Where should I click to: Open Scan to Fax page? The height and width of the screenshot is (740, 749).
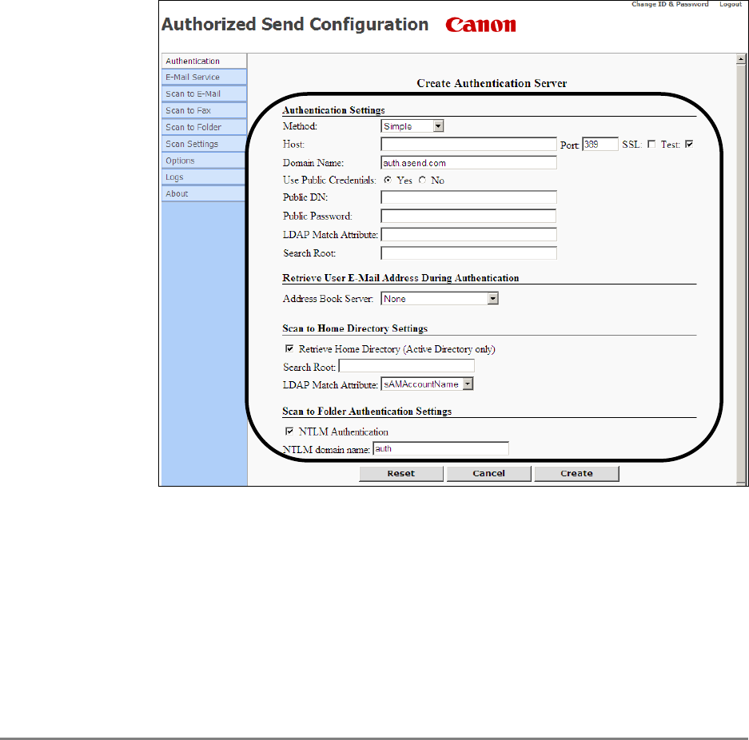pyautogui.click(x=204, y=110)
